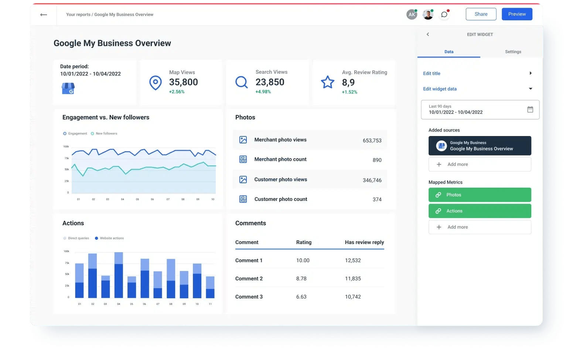This screenshot has width=573, height=348.
Task: Click the Avg. Review Rating star icon
Action: pos(327,82)
